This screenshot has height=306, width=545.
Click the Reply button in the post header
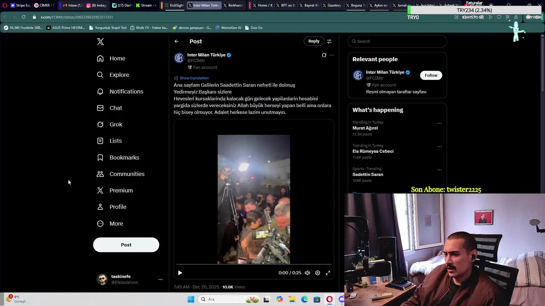[314, 41]
